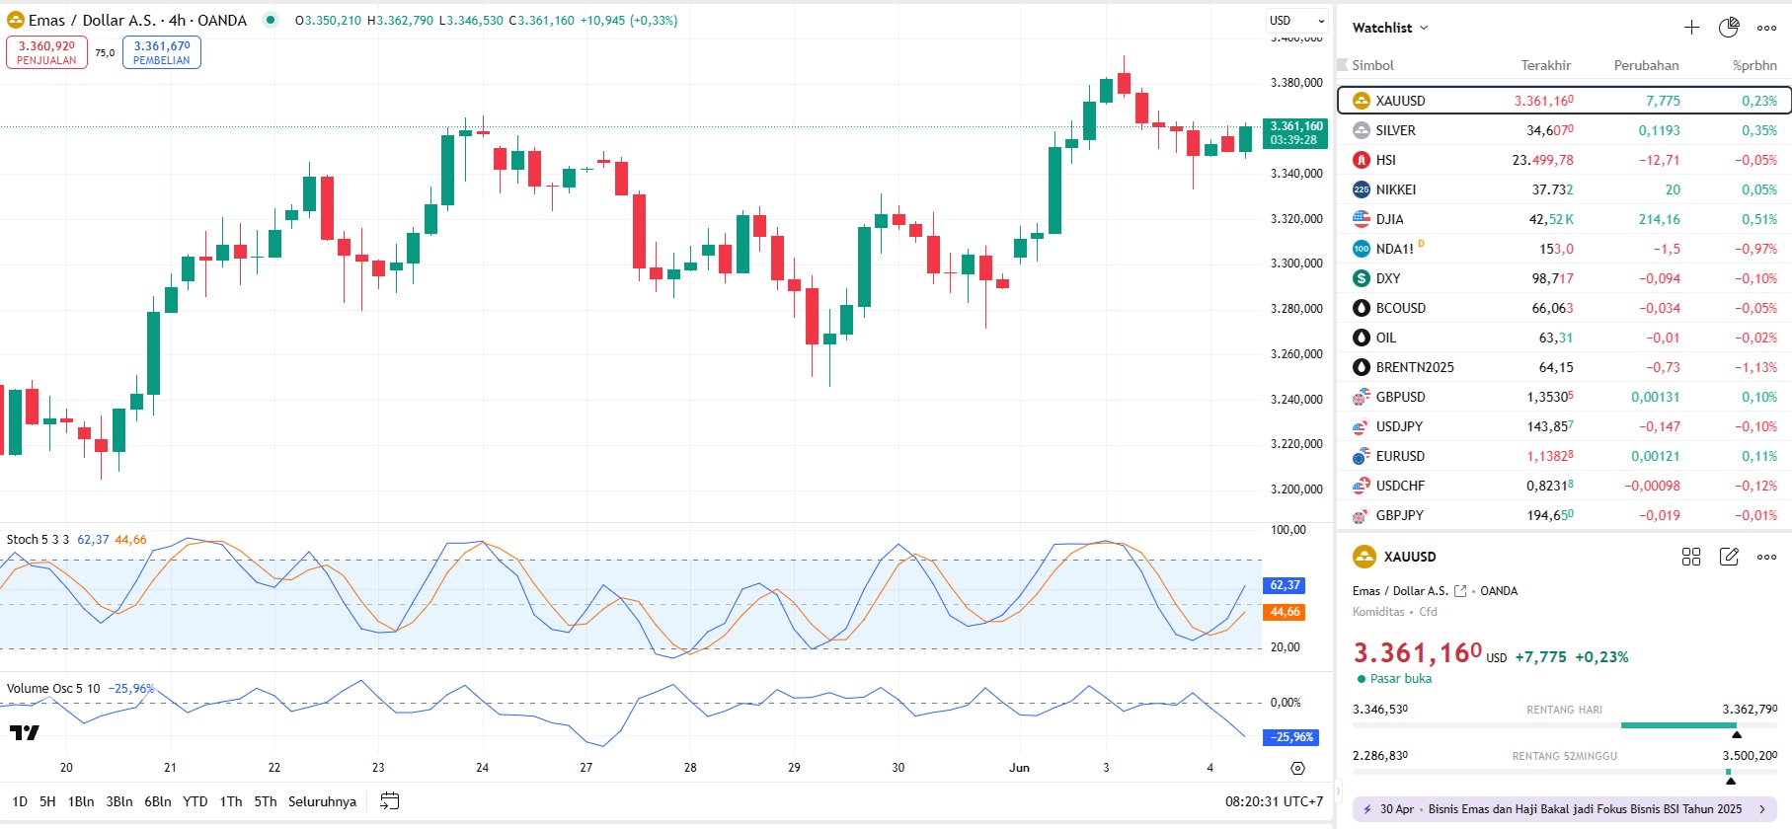The height and width of the screenshot is (829, 1792).
Task: Expand the BSI gold news headline
Action: [1564, 808]
